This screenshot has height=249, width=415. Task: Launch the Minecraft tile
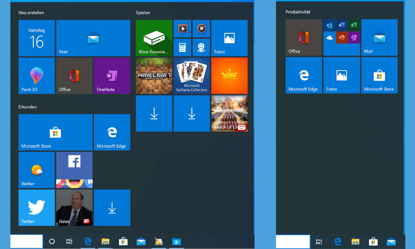coord(154,76)
